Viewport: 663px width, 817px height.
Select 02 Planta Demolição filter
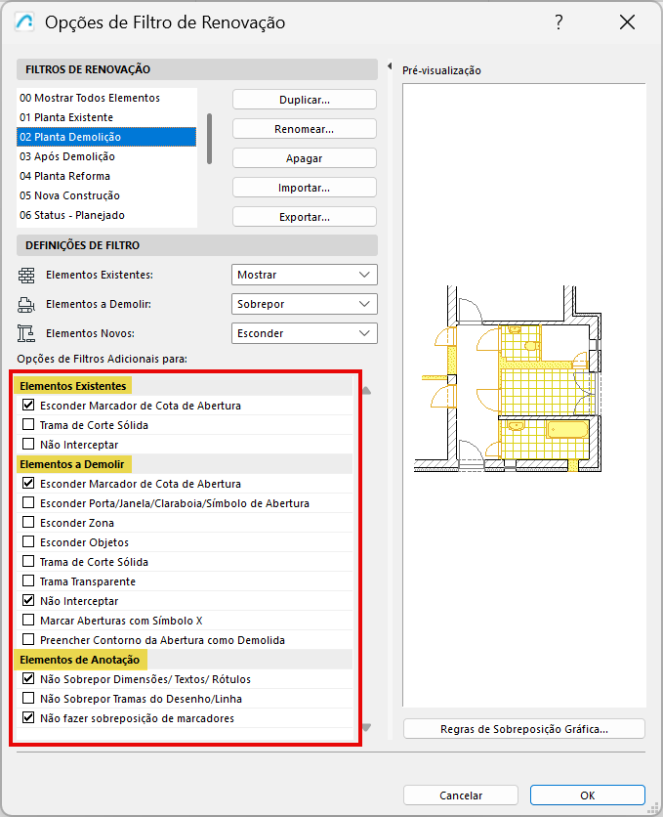point(106,137)
